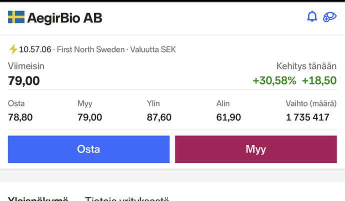This screenshot has height=201, width=345.
Task: Select the last price 79,00
Action: pyautogui.click(x=24, y=80)
